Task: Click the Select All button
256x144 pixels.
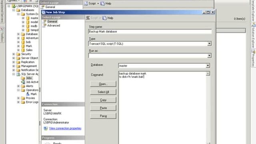Action: (103, 92)
